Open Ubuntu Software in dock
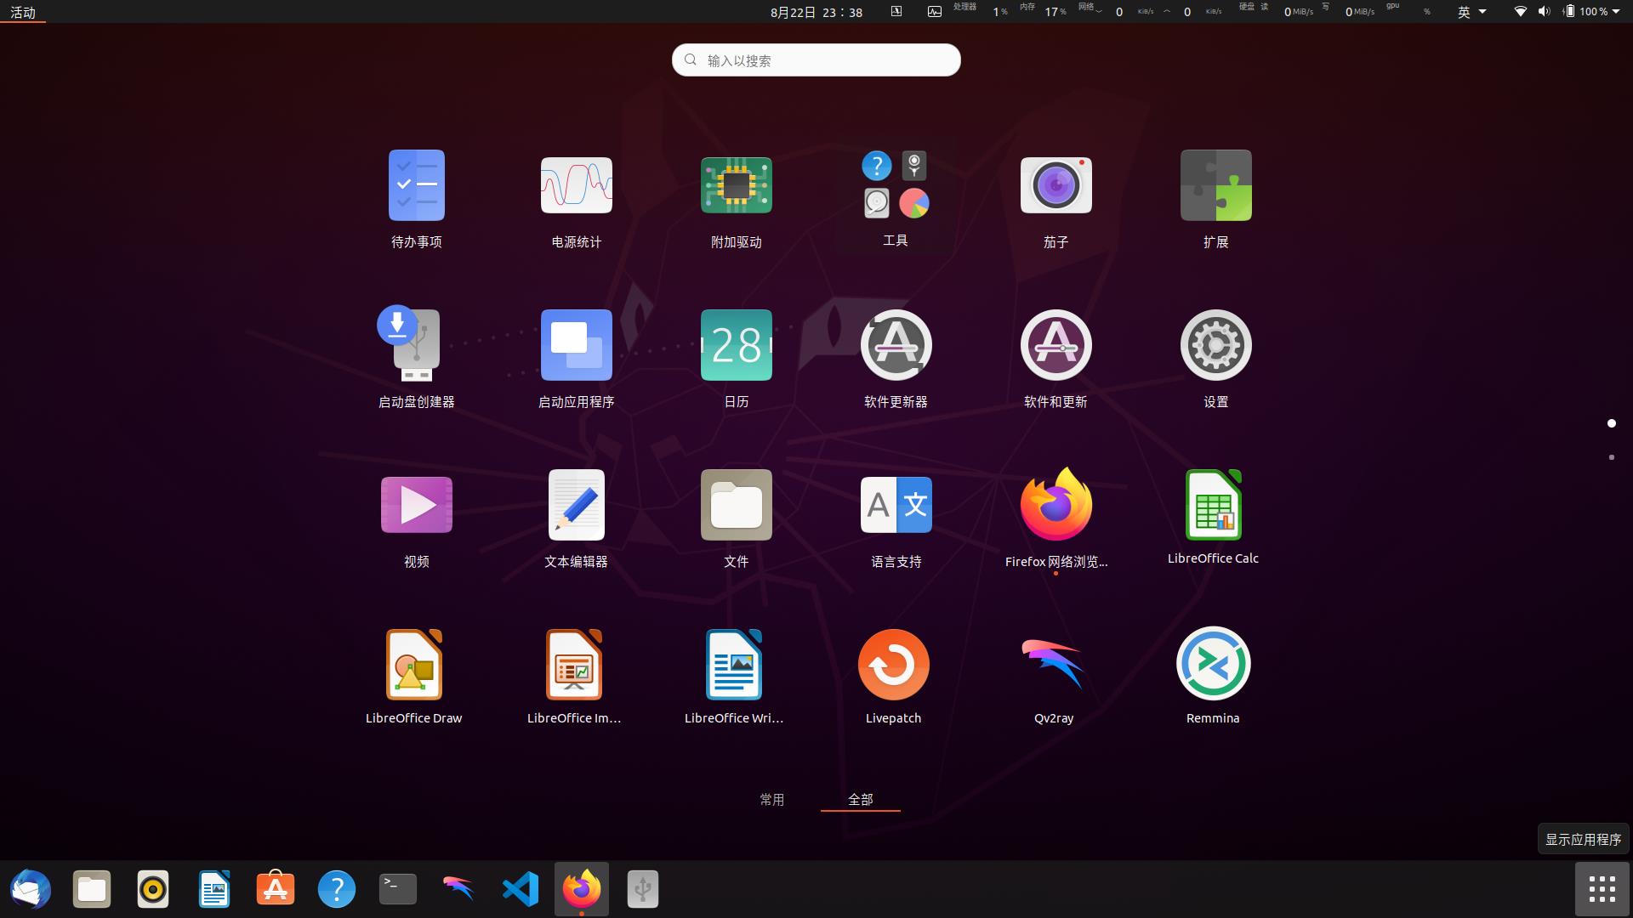Viewport: 1633px width, 918px height. [276, 889]
